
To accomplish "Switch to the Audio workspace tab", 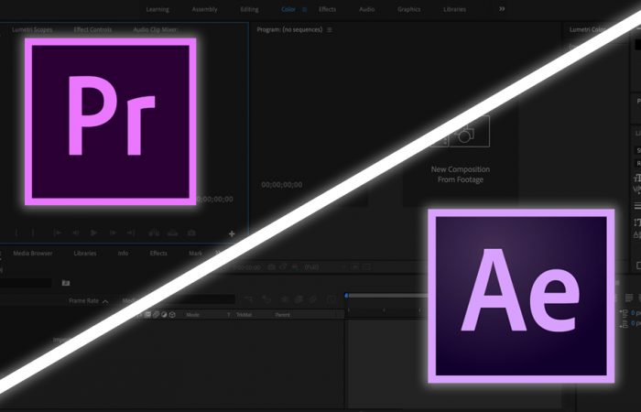I will [x=366, y=9].
